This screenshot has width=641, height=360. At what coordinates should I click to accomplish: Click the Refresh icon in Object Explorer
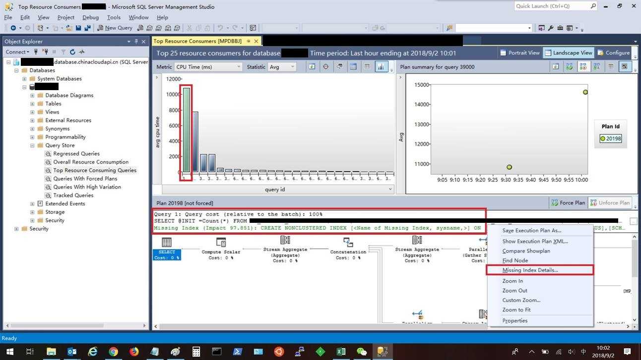pos(72,51)
